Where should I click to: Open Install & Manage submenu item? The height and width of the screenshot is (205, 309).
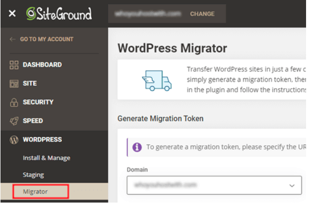tap(47, 158)
